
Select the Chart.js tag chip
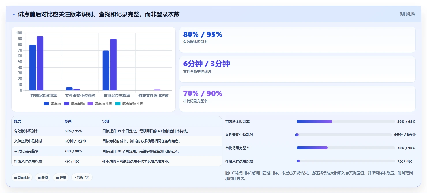tap(22, 177)
